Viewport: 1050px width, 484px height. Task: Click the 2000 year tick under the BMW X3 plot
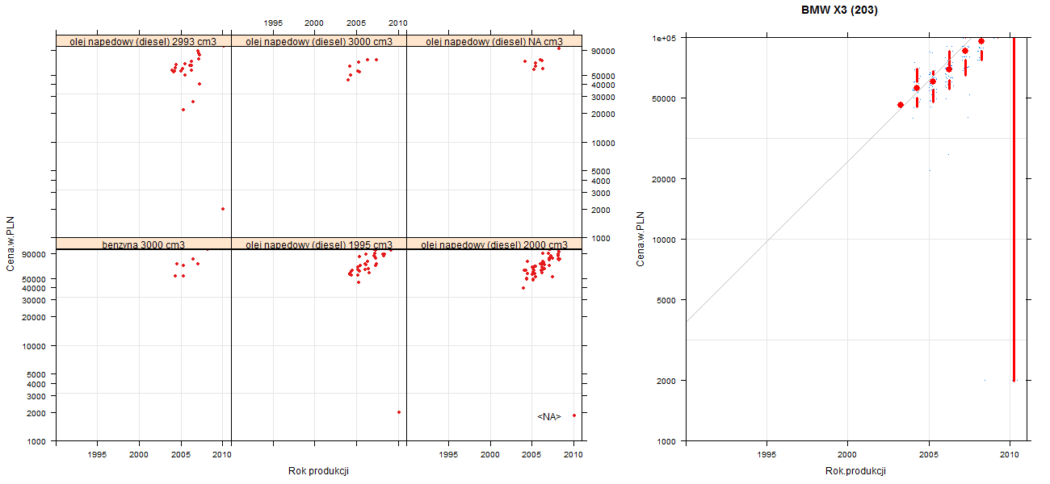click(x=847, y=456)
